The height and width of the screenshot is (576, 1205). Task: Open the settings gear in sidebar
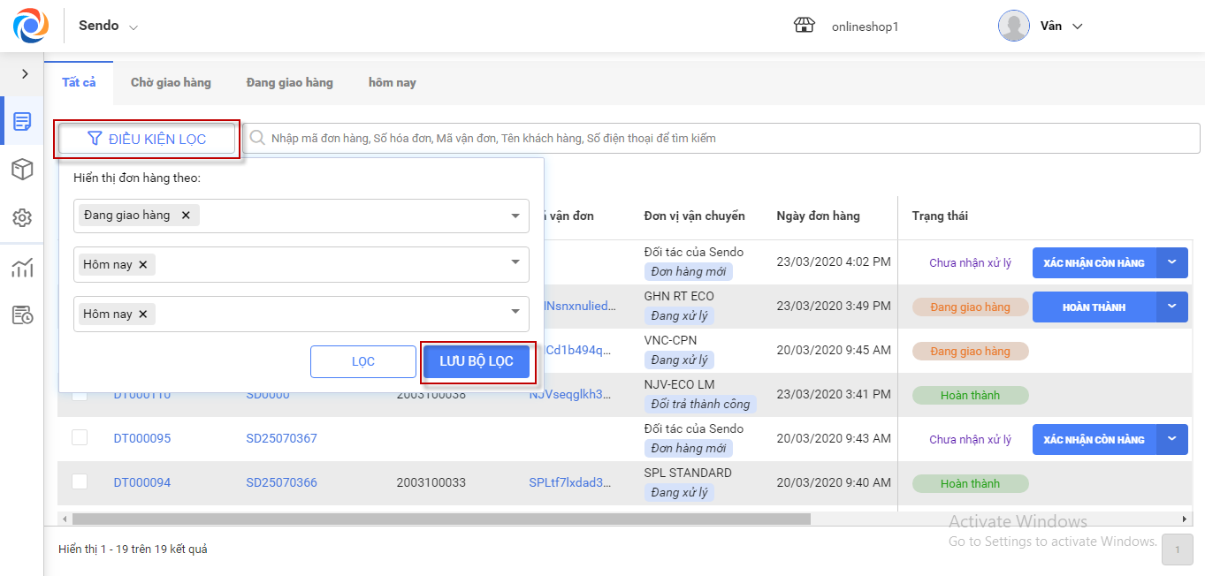pos(22,218)
